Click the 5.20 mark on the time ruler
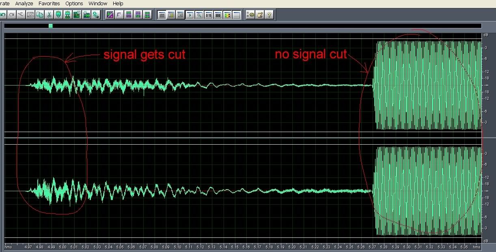The height and width of the screenshot is (252, 496). 292,247
